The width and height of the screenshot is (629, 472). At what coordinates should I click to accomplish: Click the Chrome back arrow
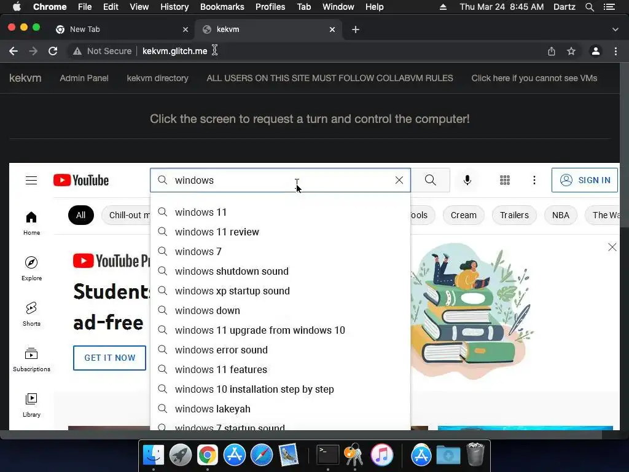(14, 51)
